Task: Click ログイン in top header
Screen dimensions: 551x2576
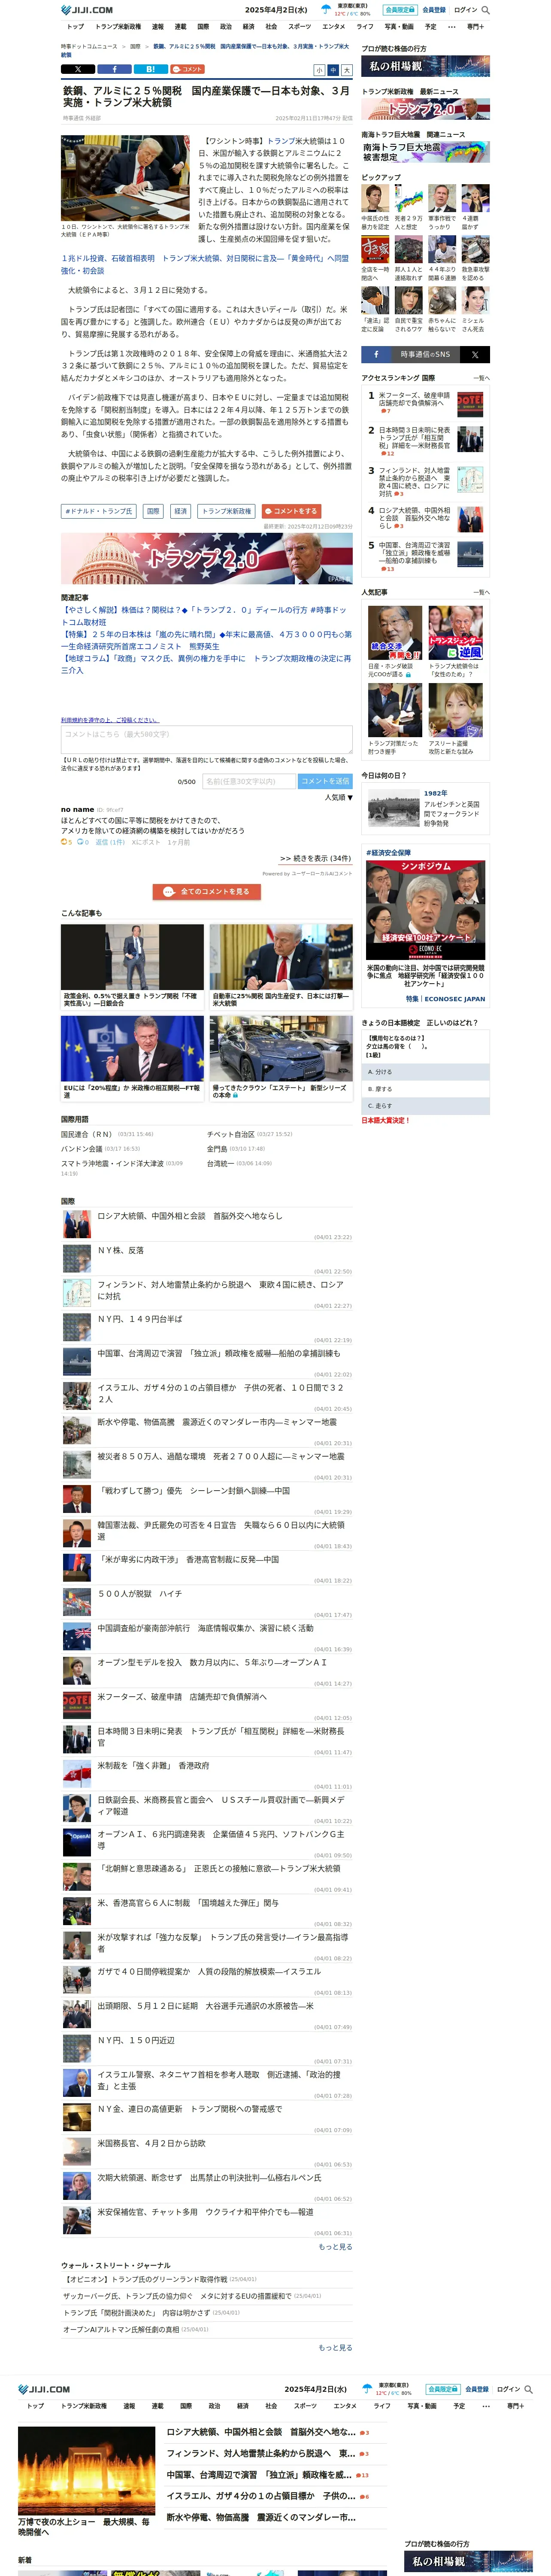Action: (x=465, y=10)
